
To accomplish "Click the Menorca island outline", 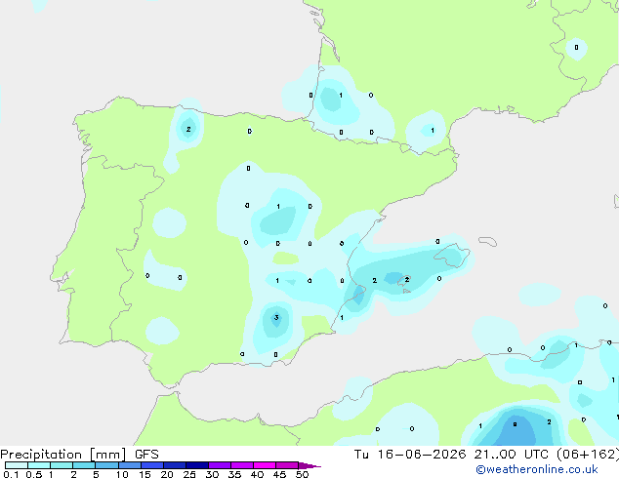I will click(487, 241).
